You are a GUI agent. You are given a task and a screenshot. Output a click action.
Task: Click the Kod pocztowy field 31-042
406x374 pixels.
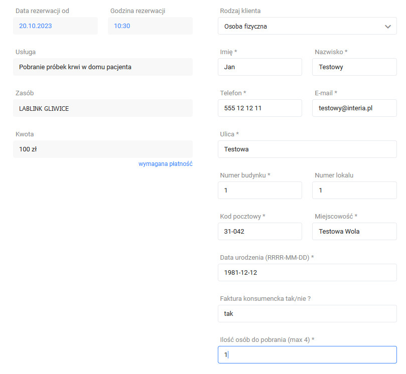tap(259, 232)
